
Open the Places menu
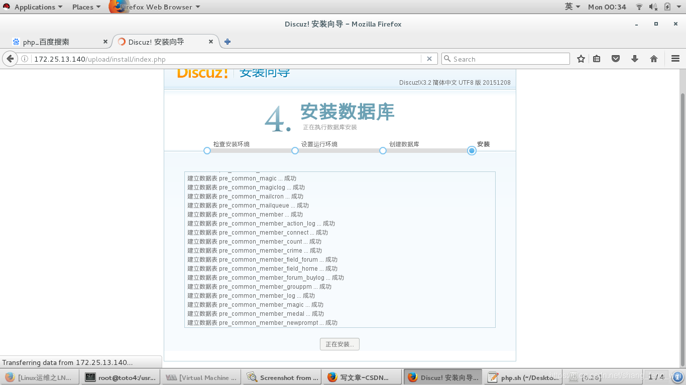[86, 7]
